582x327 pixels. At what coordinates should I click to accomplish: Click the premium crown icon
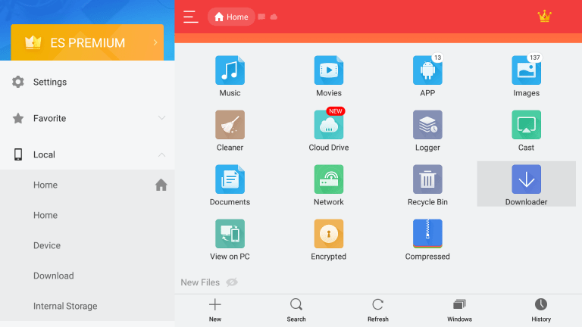coord(544,17)
